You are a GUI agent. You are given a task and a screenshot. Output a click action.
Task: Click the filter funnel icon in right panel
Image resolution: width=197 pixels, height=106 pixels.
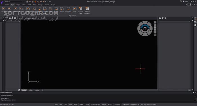pos(163,18)
